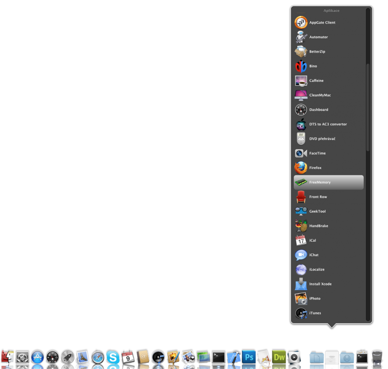The height and width of the screenshot is (369, 388).
Task: Open Skype in the Dock
Action: tap(113, 357)
